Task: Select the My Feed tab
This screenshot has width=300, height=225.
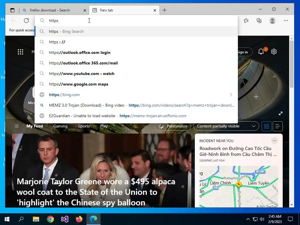Action: (35, 126)
